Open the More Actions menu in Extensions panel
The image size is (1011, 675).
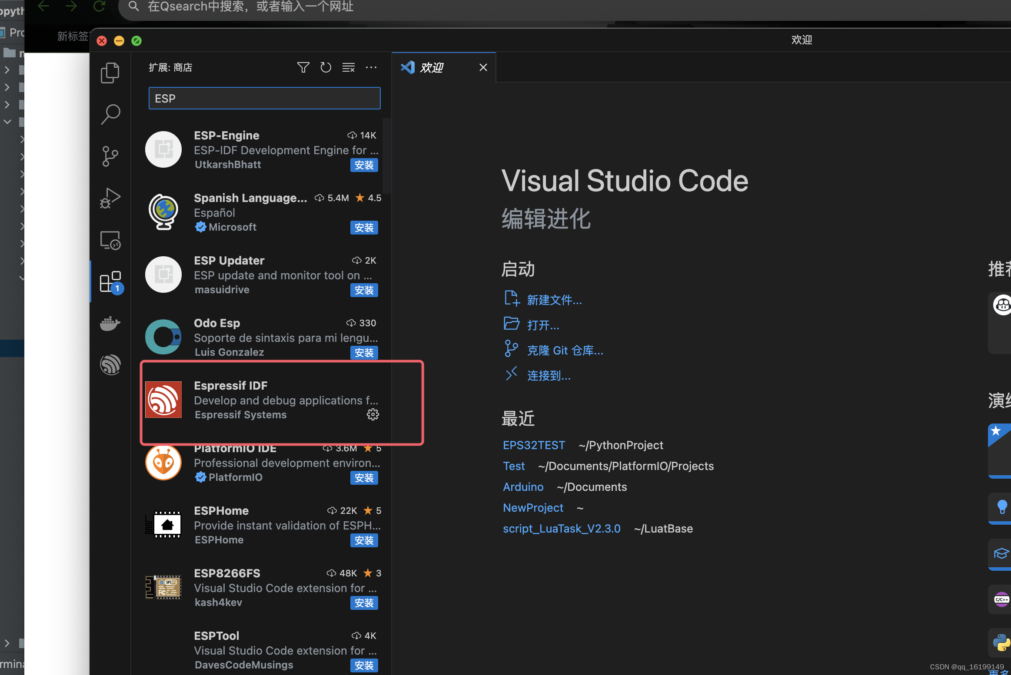coord(371,67)
